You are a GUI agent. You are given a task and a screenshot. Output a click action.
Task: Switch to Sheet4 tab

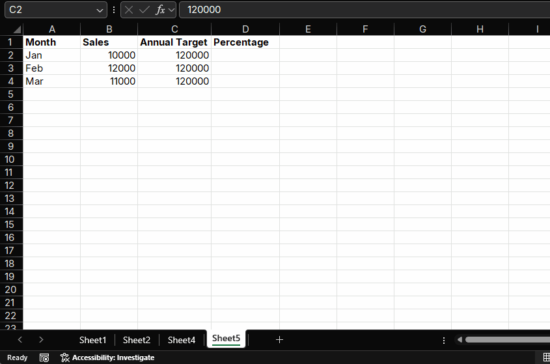182,340
